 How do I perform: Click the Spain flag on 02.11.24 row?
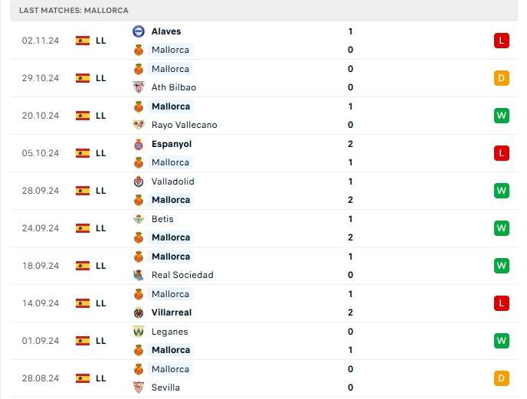pos(83,41)
